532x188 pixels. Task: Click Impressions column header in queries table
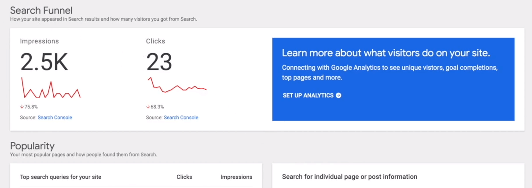pos(236,177)
